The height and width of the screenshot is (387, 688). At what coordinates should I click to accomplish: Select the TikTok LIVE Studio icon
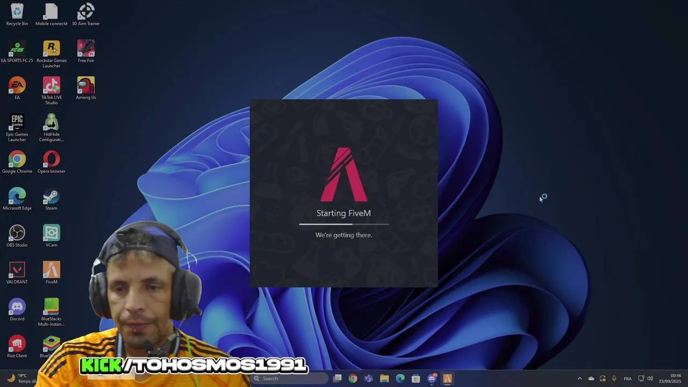click(x=51, y=91)
